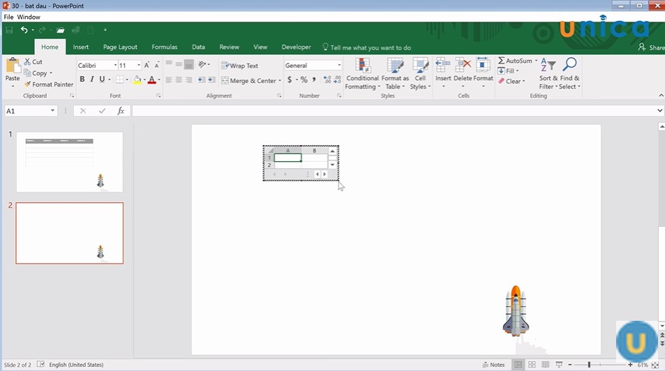The width and height of the screenshot is (665, 371).
Task: Decrease font size with smaller A icon
Action: pyautogui.click(x=156, y=66)
